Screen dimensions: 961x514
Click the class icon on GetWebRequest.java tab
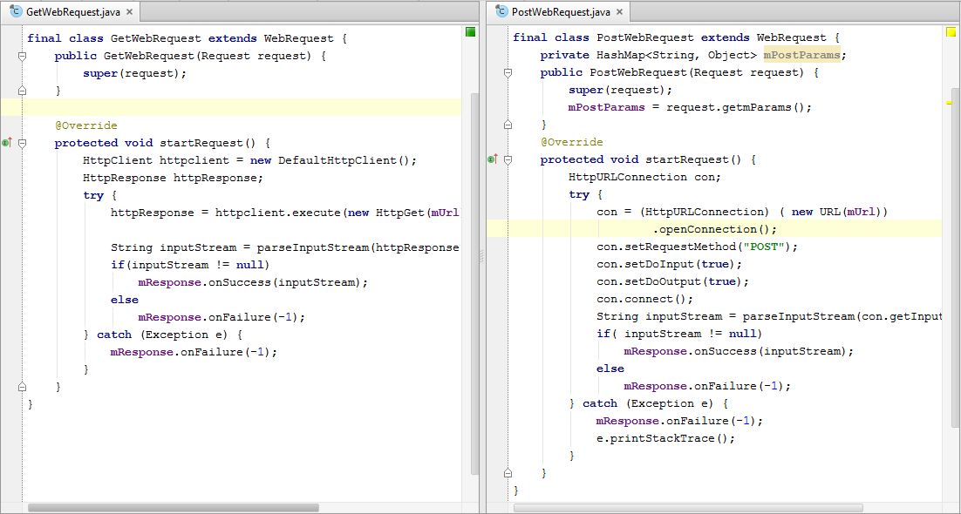point(16,11)
